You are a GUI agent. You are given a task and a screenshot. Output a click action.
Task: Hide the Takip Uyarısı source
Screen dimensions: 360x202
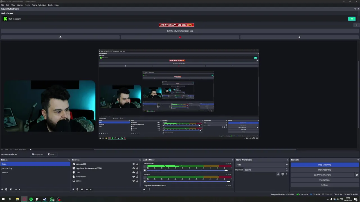tap(134, 177)
